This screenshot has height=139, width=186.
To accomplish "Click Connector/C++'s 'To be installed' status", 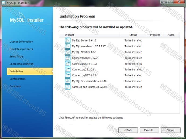I will (x=133, y=64).
